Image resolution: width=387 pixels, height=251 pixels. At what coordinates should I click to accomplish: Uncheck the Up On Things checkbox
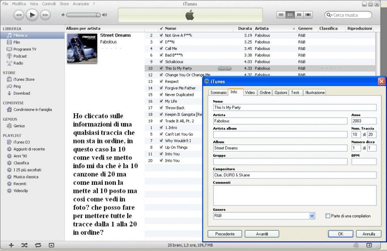161,147
